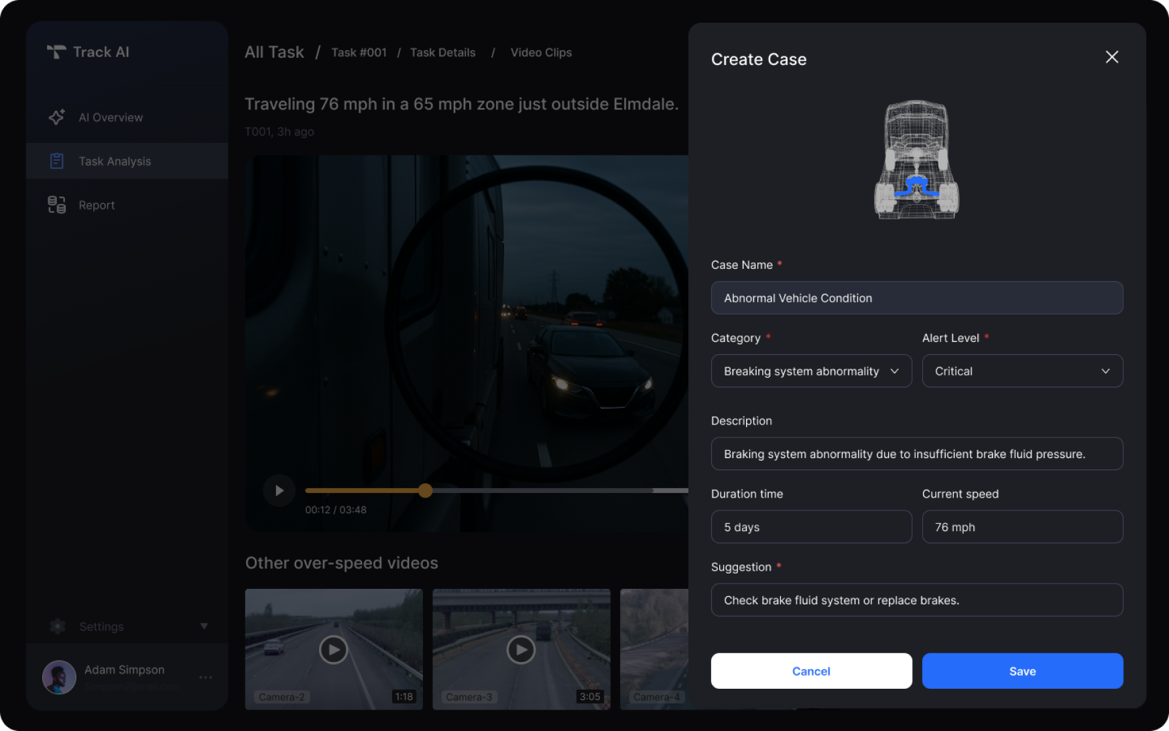Open the three-dots menu beside Adam Simpson
Viewport: 1169px width, 731px height.
205,677
